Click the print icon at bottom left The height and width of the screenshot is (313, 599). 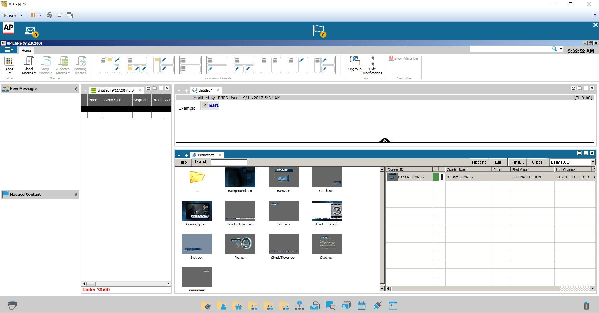click(12, 306)
